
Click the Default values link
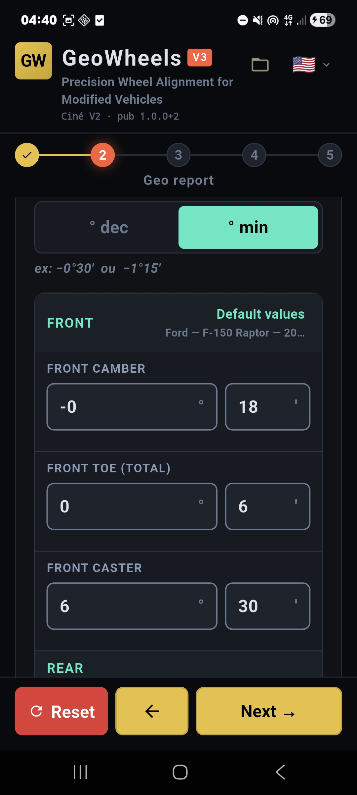click(260, 314)
